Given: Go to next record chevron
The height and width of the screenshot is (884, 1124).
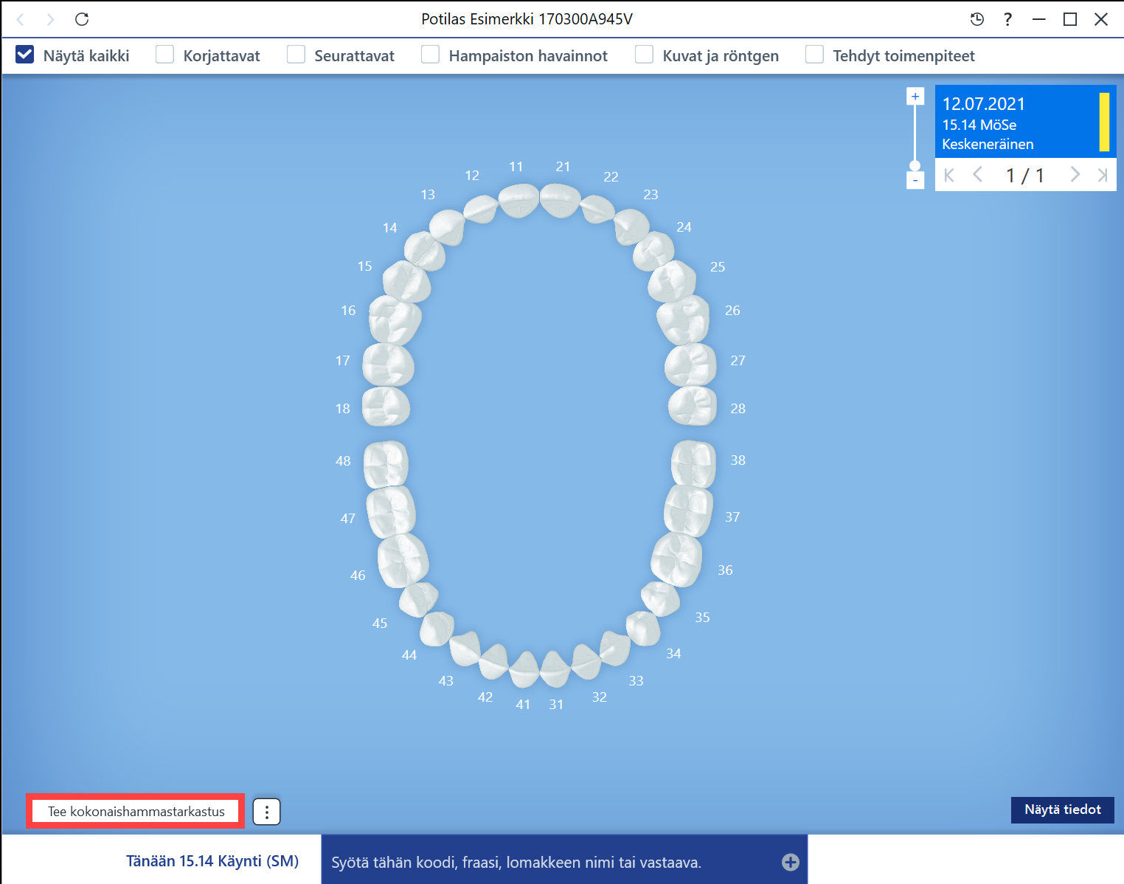Looking at the screenshot, I should coord(1075,175).
